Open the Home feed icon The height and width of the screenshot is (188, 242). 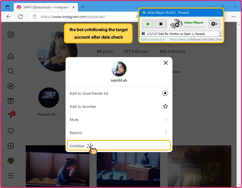point(11,56)
